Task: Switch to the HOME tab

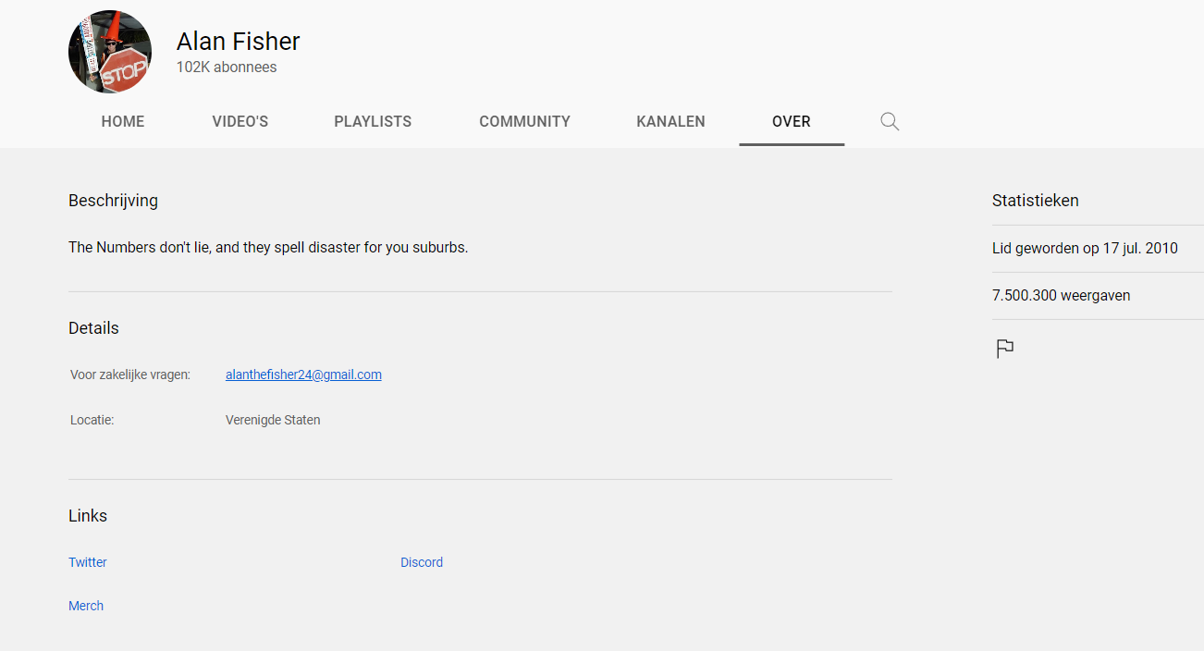Action: pyautogui.click(x=123, y=121)
